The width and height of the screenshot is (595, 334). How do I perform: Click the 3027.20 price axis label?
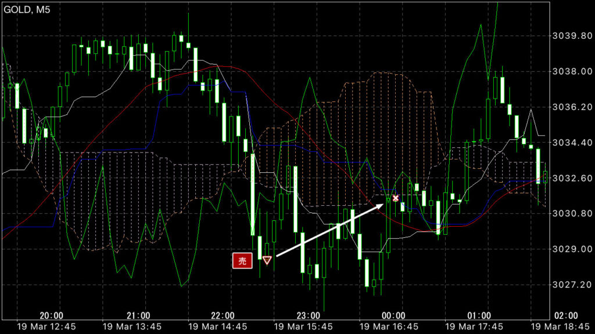coord(569,285)
